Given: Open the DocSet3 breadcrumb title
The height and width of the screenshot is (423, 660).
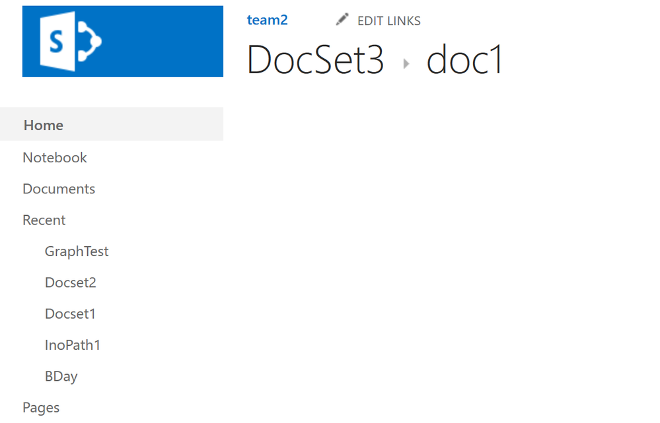Looking at the screenshot, I should (x=315, y=59).
